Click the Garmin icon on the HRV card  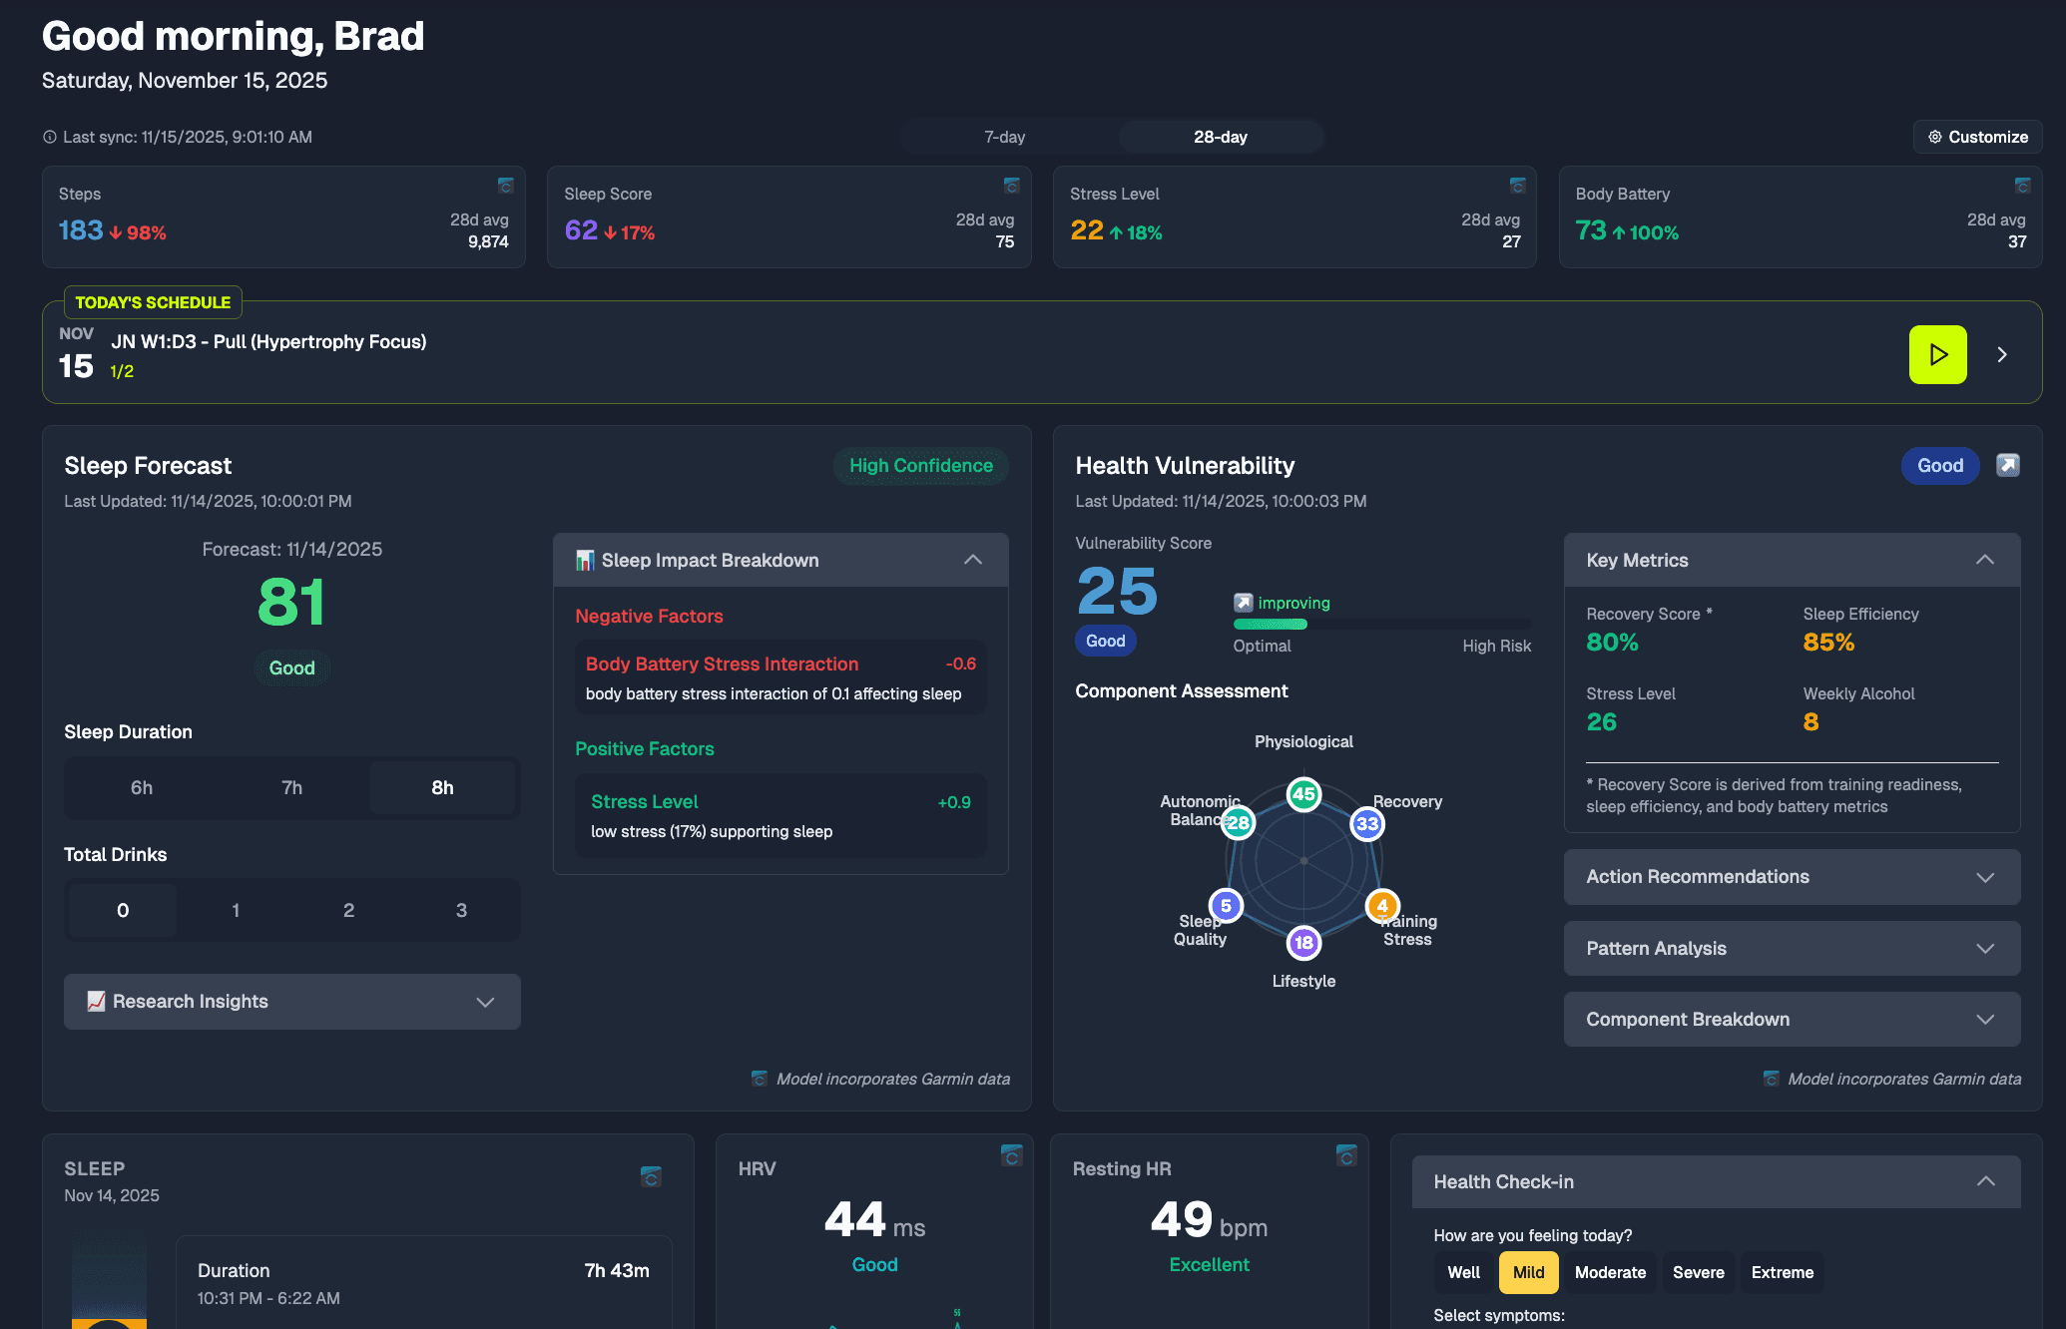pyautogui.click(x=1012, y=1156)
